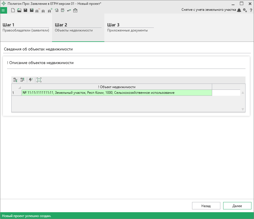Screen dimensions: 254x219
Task: Switch to Шаг 1 Правообладатели tab
Action: tap(26, 27)
